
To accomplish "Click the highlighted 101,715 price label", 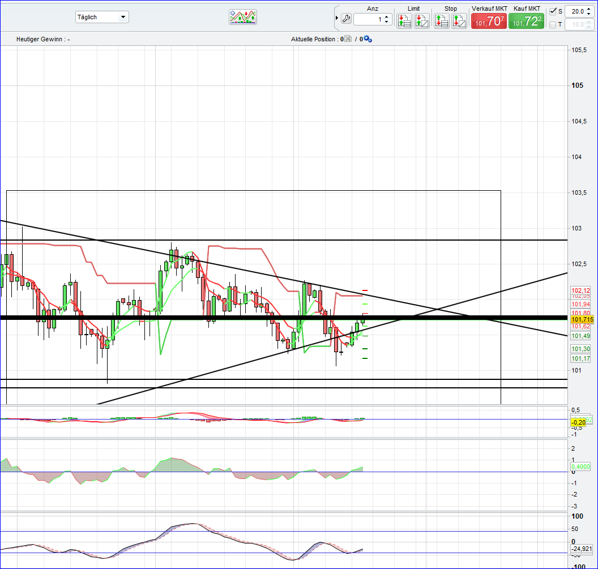I will (582, 320).
